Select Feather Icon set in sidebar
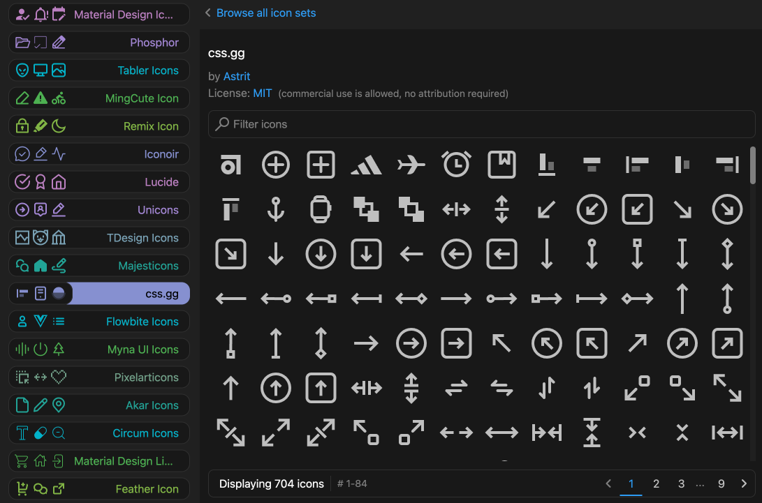This screenshot has height=503, width=762. (x=99, y=489)
